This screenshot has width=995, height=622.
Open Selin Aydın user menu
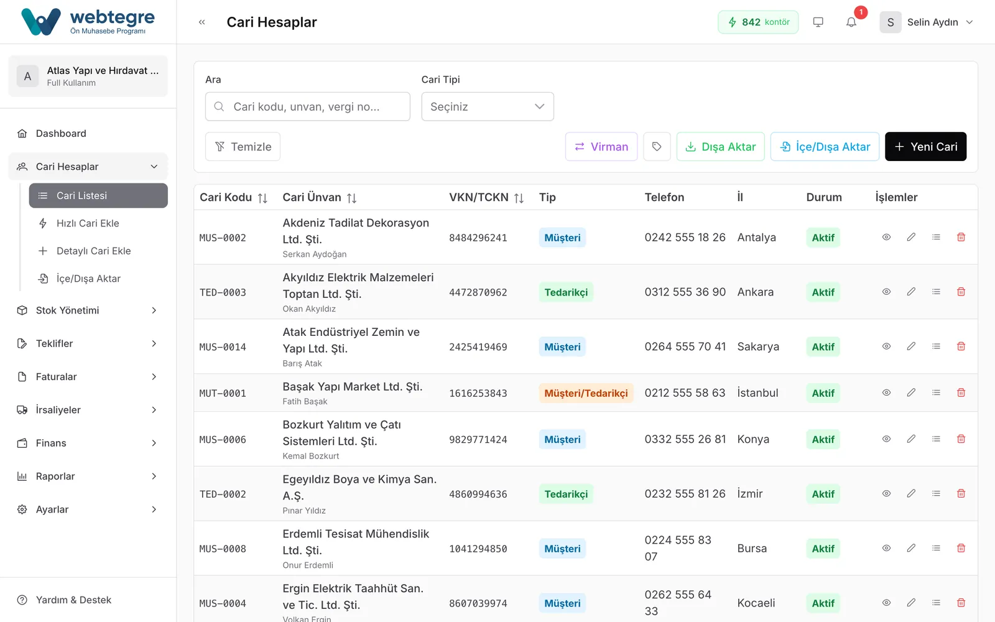click(927, 22)
